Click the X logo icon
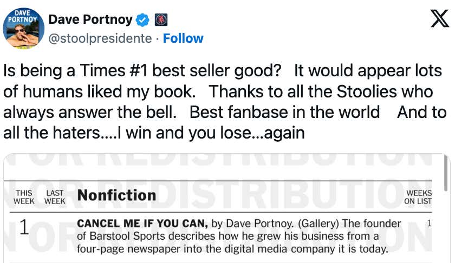 pos(439,18)
